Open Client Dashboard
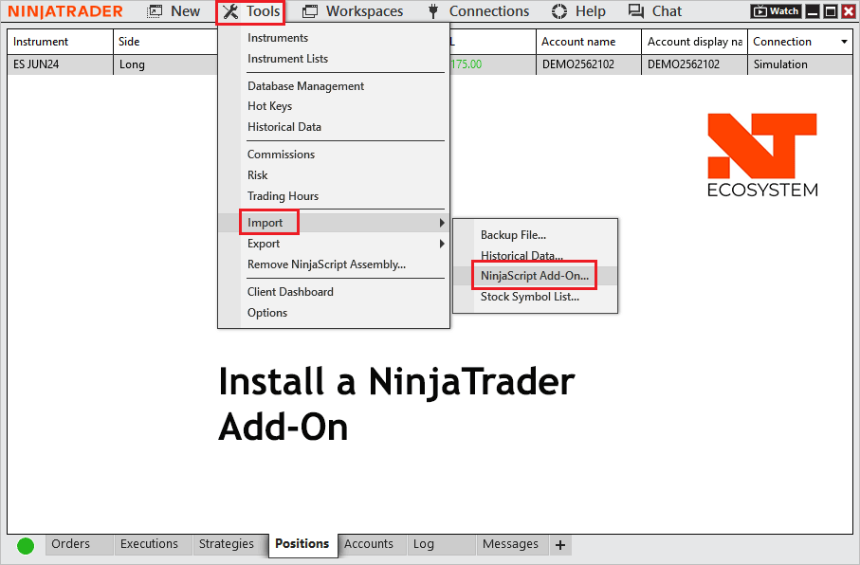Screen dimensions: 860x565 pyautogui.click(x=290, y=292)
